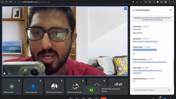Click the chat panel scrollbar
Image resolution: width=176 pixels, height=99 pixels.
174,71
